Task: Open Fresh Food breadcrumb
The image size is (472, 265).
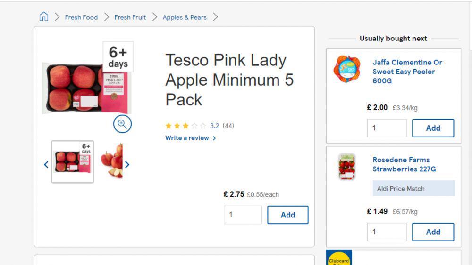Action: [81, 17]
